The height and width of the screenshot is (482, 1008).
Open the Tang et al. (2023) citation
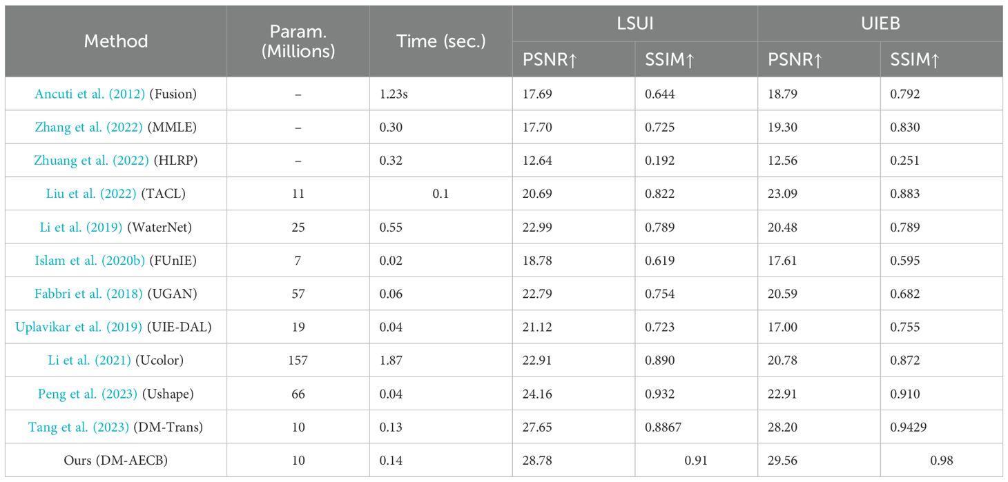click(x=81, y=427)
